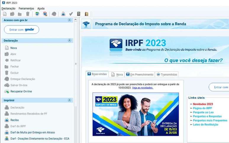This screenshot has width=229, height=143.
Task: Click the Excluir trash icon
Action: coord(7,73)
